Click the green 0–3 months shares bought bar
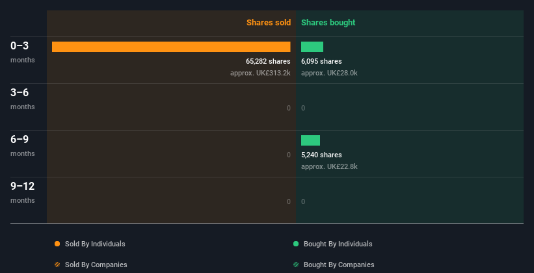 (312, 47)
